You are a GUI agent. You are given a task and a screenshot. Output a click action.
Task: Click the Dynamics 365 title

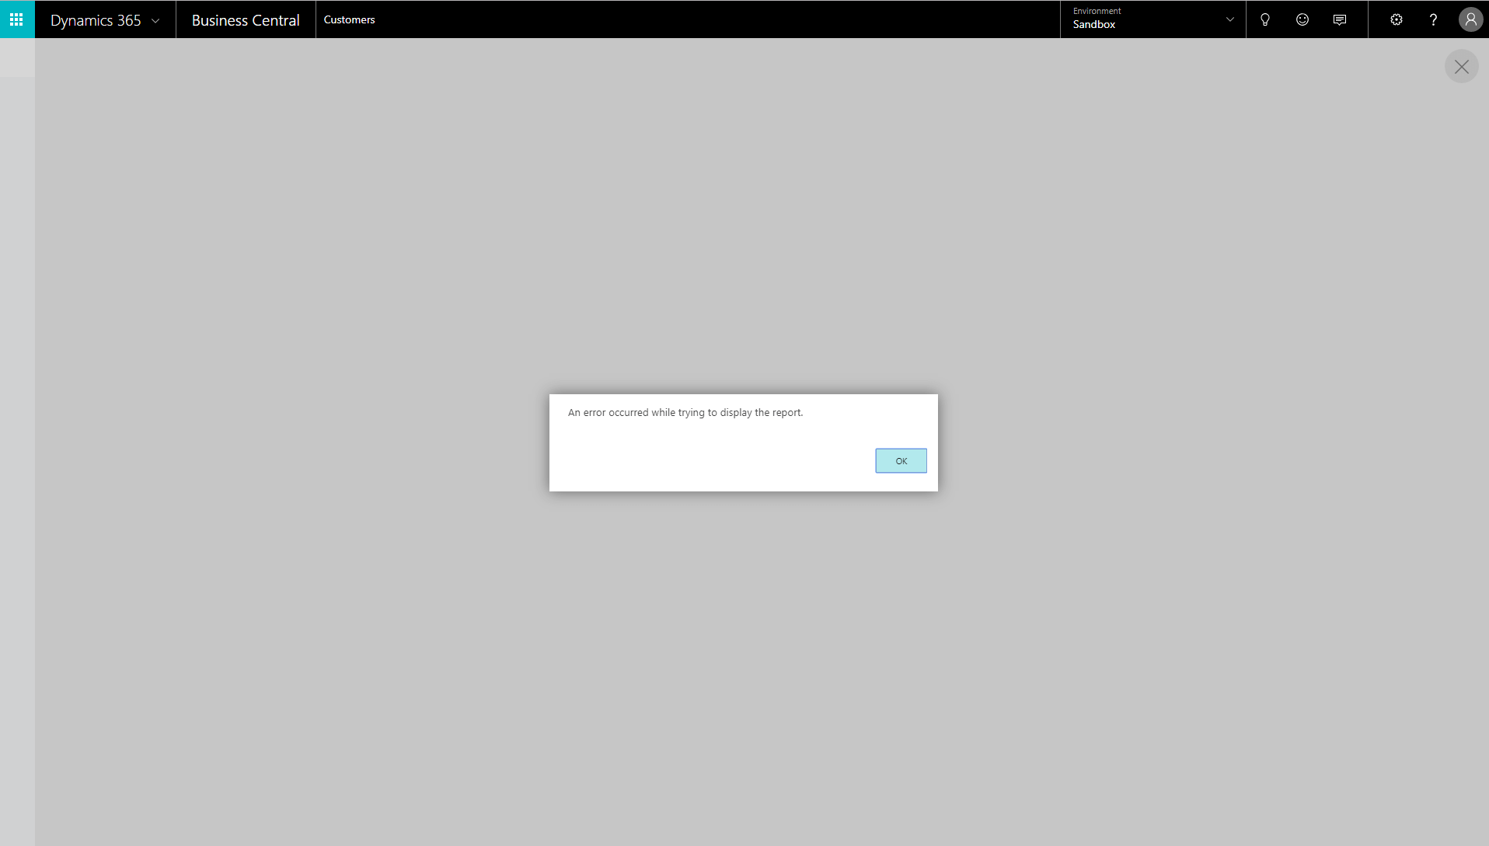(x=96, y=20)
